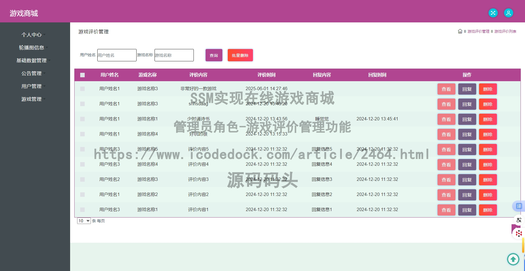Focus the 游戏名称 search input field
This screenshot has height=271, width=525.
tap(174, 55)
